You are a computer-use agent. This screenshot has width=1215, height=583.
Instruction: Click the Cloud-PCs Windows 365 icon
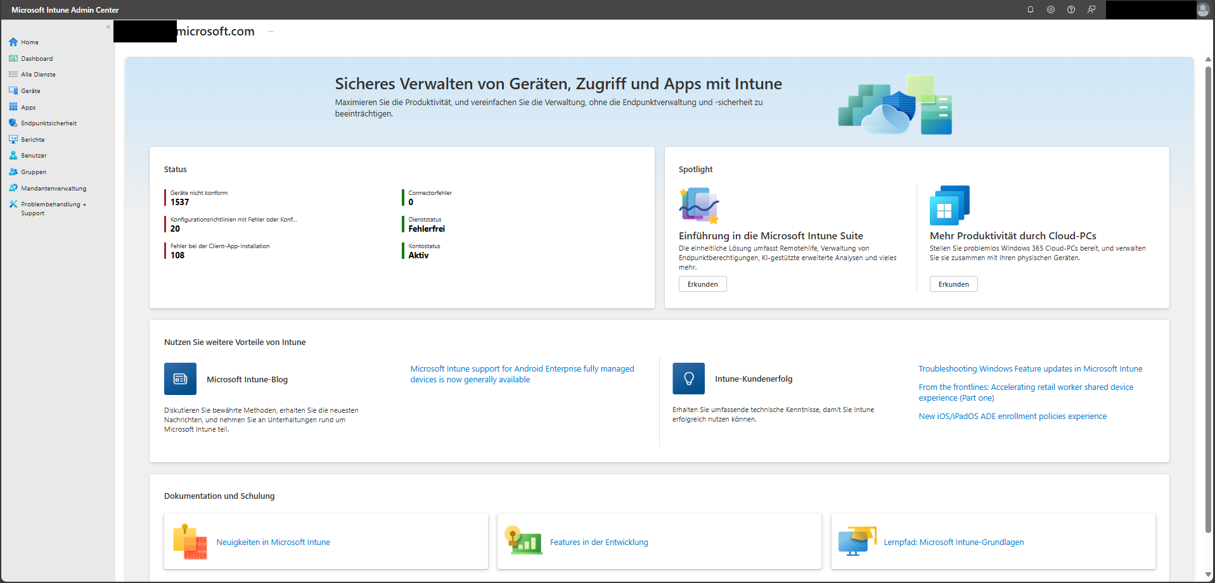pos(949,205)
